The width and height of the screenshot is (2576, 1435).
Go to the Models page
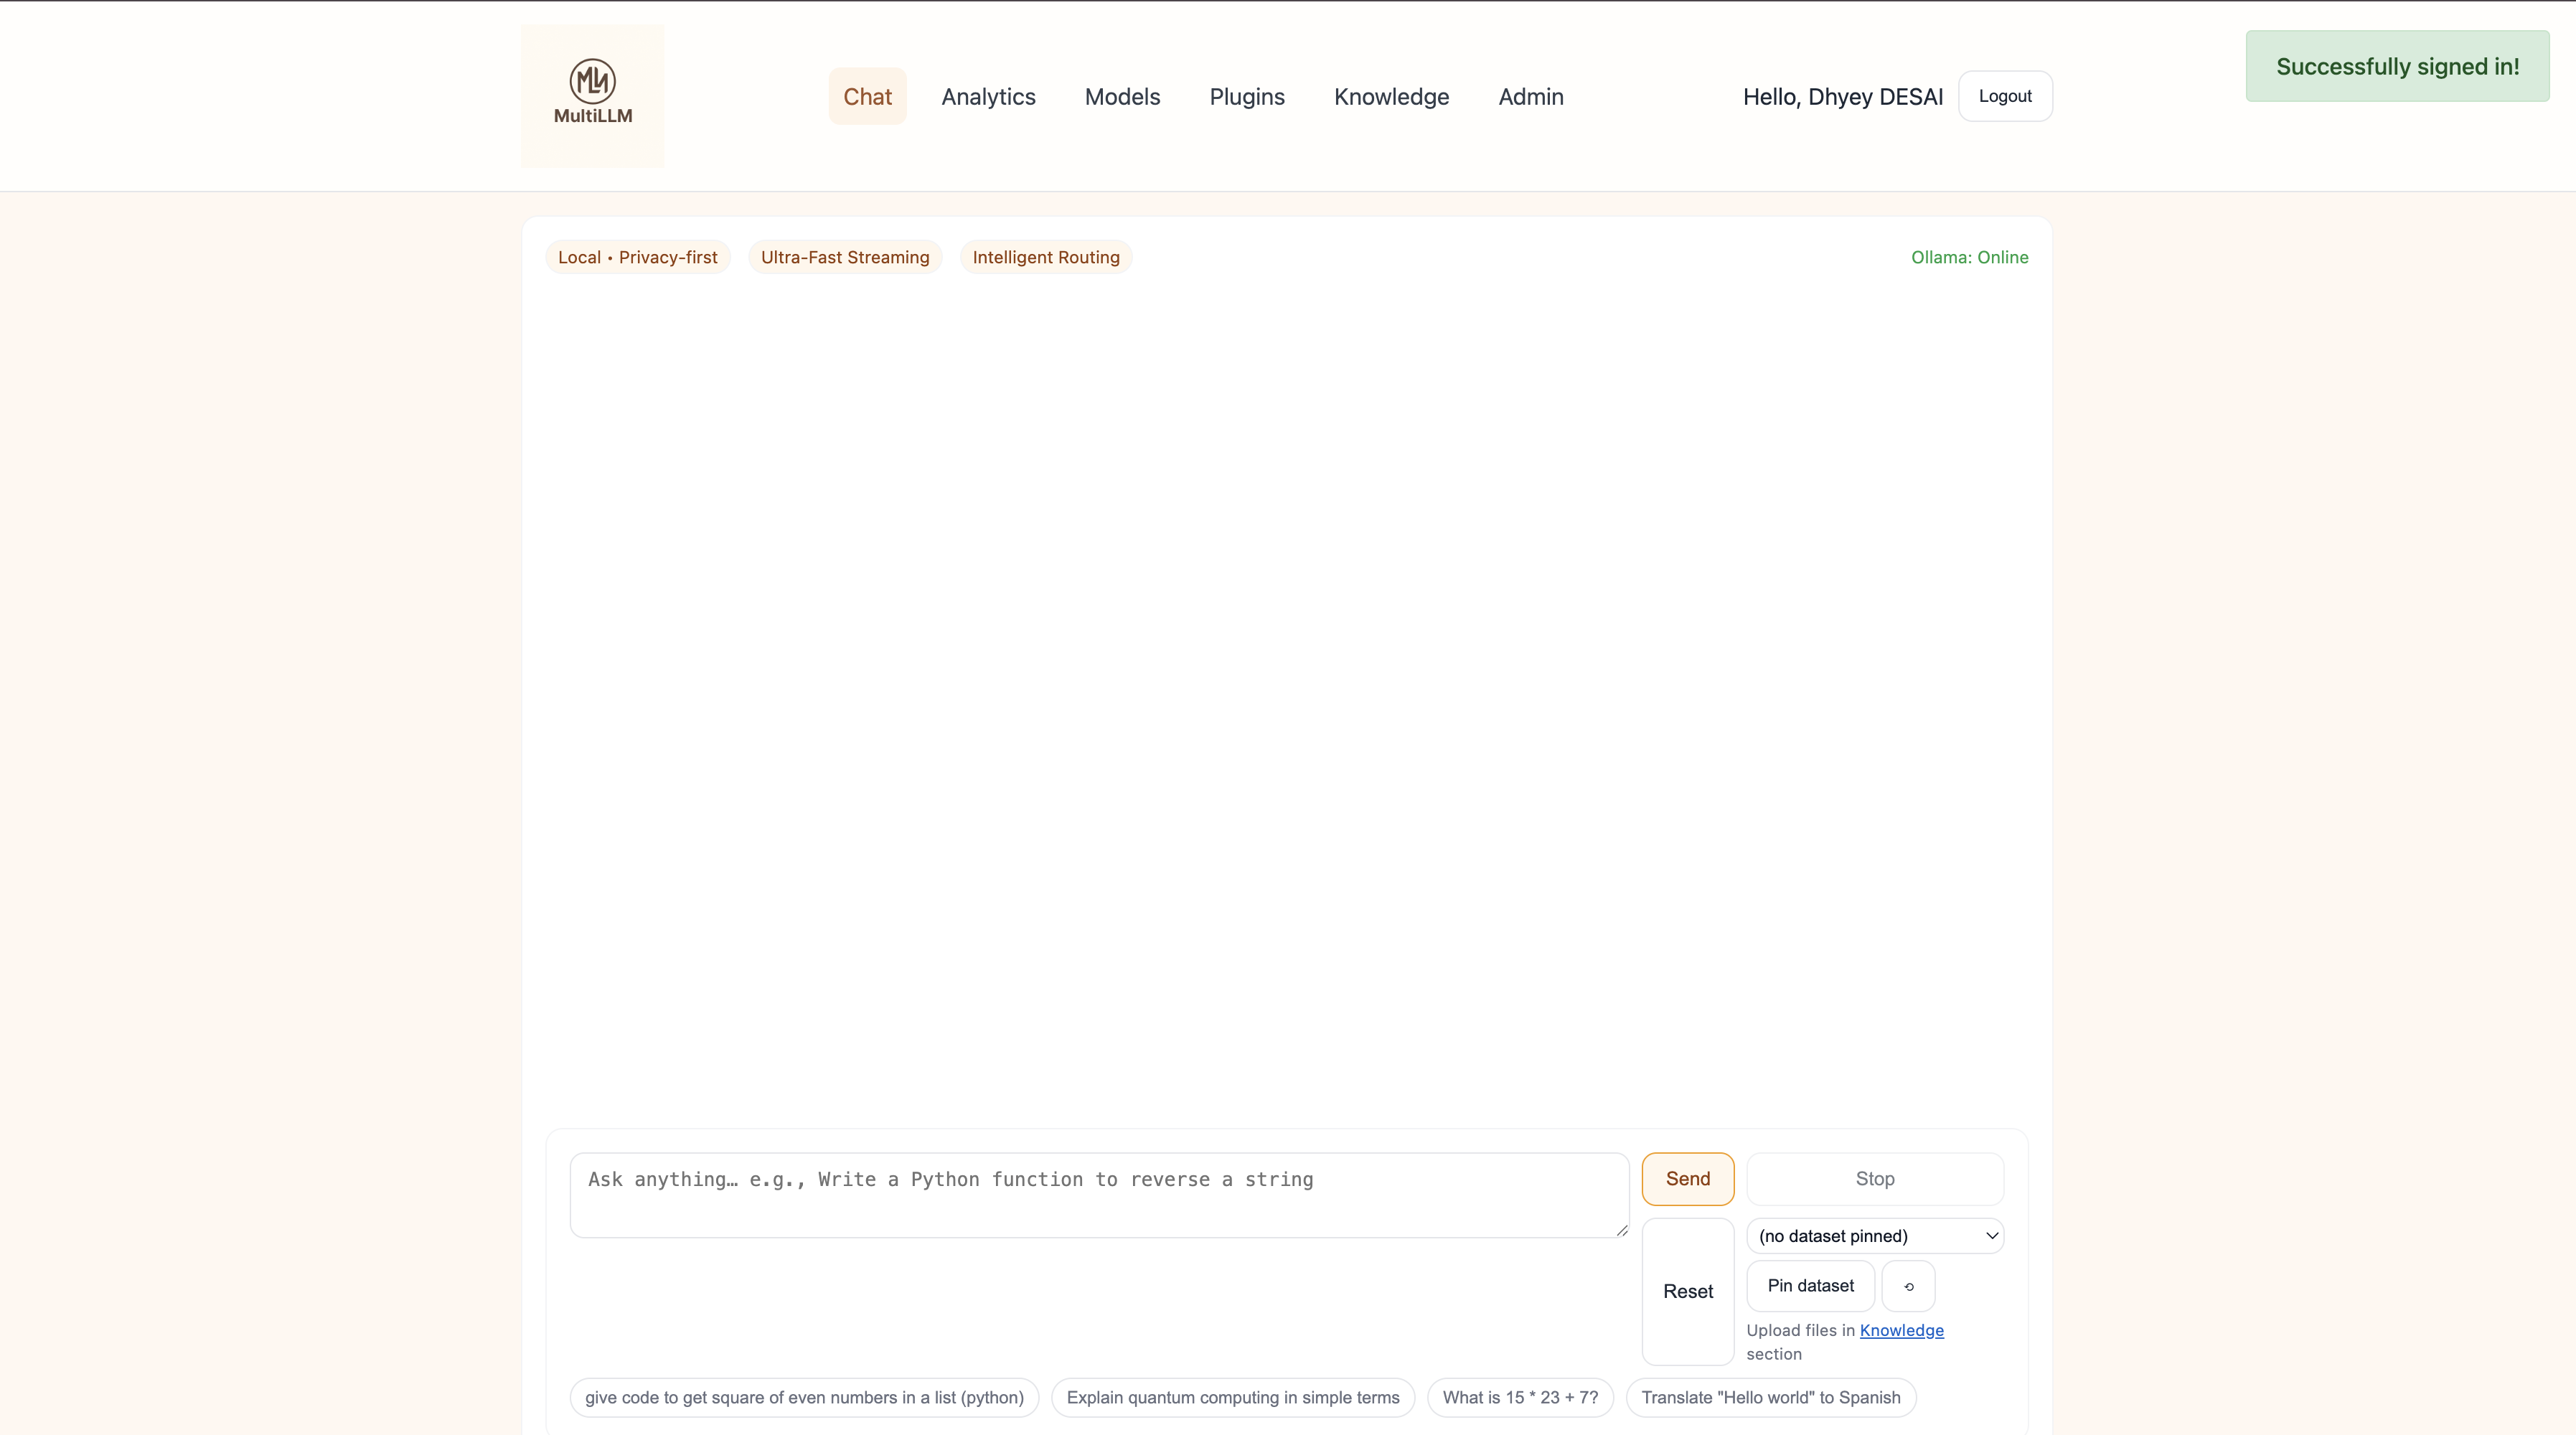1122,97
